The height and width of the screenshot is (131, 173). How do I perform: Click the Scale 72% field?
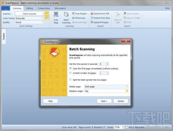pyautogui.click(x=118, y=127)
